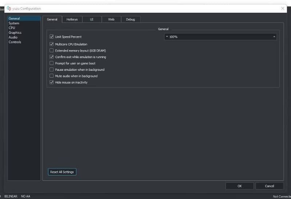Screen dimensions: 291x199
Task: Go to the Debug tab
Action: point(131,20)
